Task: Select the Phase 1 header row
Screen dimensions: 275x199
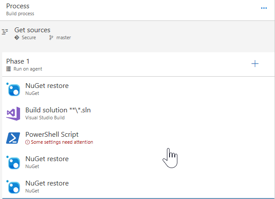Action: (x=138, y=64)
